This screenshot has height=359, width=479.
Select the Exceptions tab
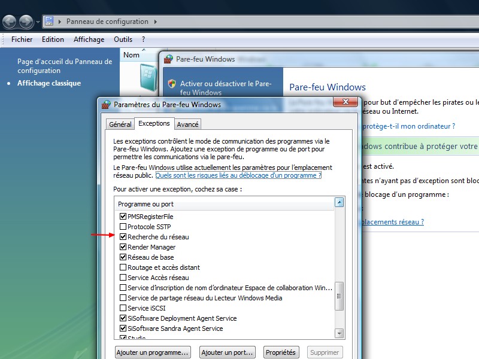(154, 123)
